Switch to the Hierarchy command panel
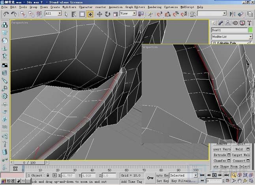The width and height of the screenshot is (255, 185). pyautogui.click(x=227, y=23)
